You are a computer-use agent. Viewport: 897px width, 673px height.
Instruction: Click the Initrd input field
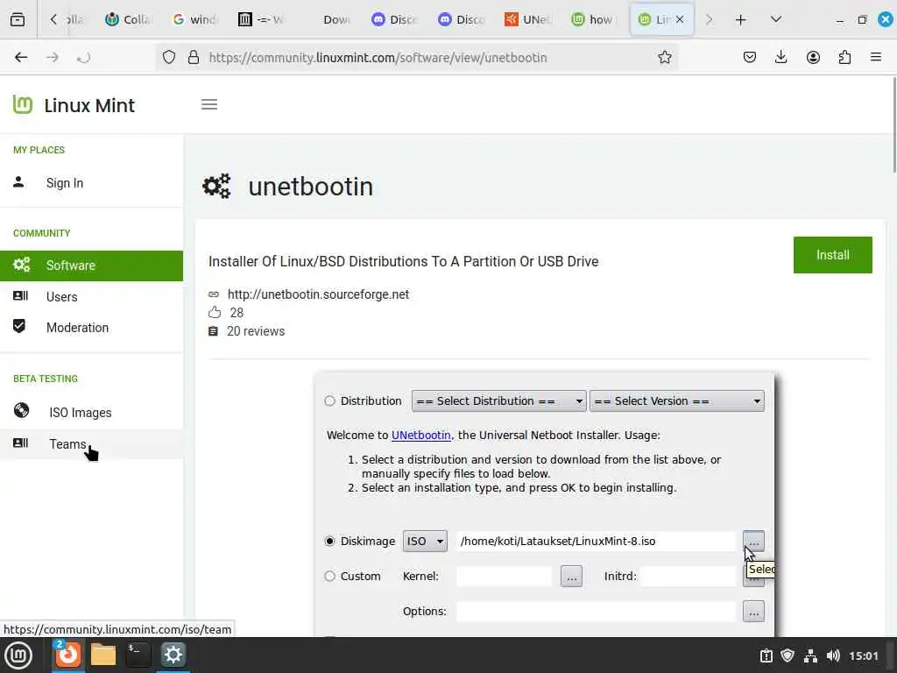(x=689, y=576)
